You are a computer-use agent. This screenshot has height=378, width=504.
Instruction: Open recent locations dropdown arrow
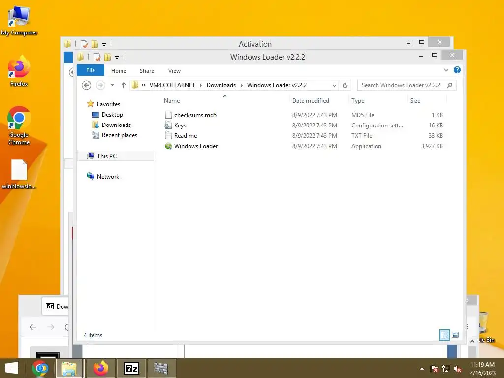click(112, 85)
